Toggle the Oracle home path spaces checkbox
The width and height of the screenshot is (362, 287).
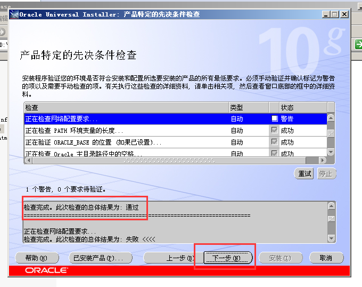point(275,153)
